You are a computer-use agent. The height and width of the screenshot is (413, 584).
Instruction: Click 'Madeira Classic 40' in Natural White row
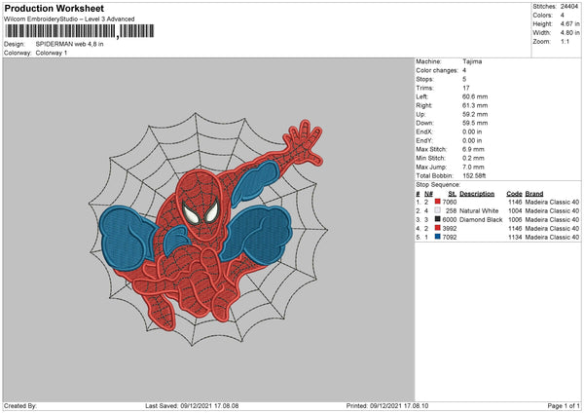(x=552, y=211)
